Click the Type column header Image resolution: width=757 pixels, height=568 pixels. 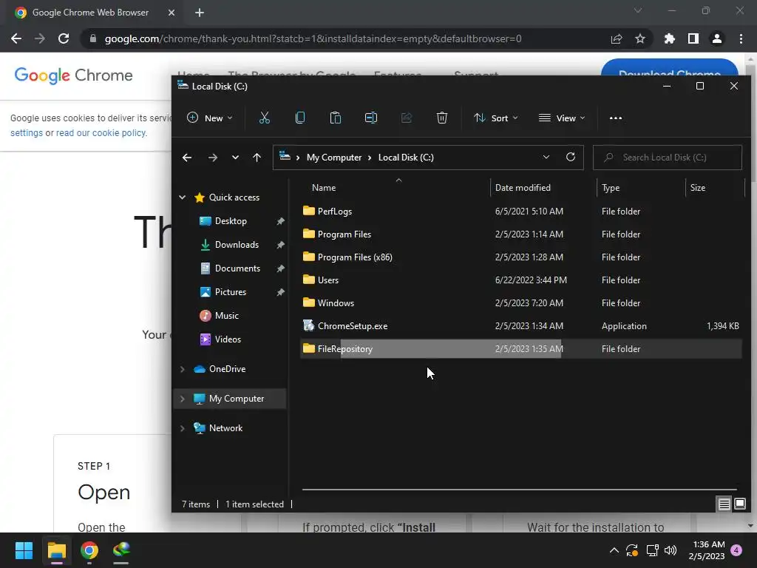point(641,187)
